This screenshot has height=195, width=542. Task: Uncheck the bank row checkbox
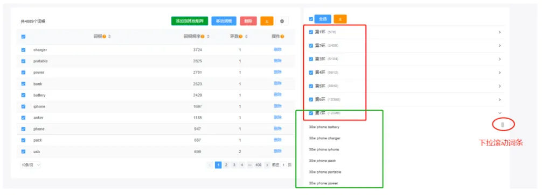point(23,84)
